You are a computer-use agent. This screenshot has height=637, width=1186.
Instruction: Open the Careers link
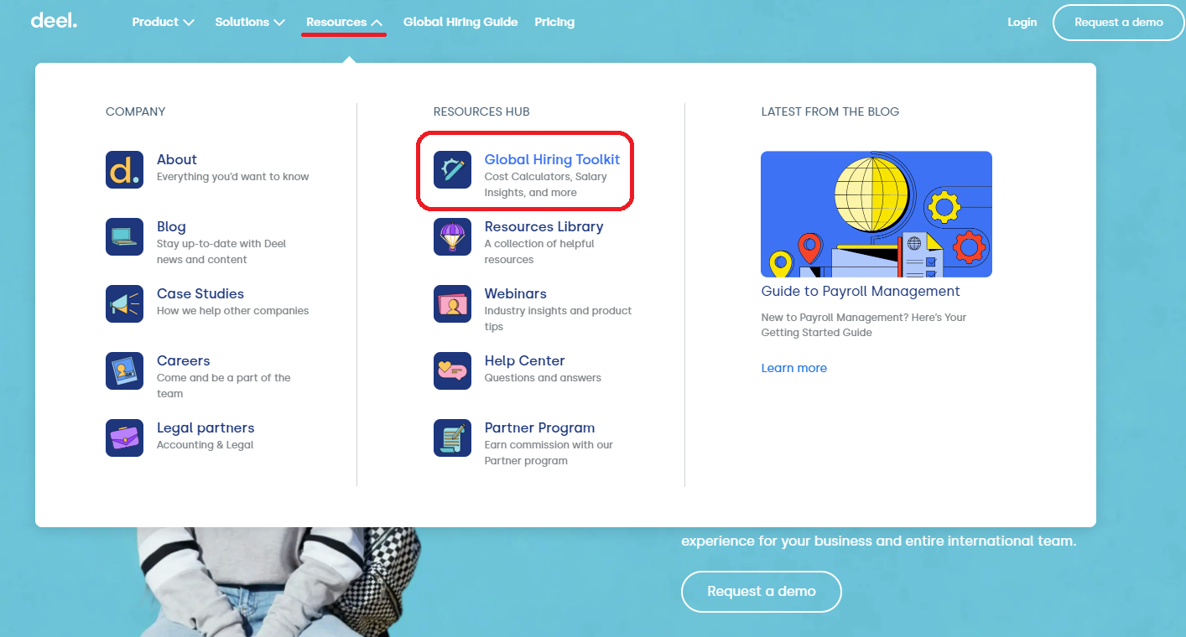point(183,360)
